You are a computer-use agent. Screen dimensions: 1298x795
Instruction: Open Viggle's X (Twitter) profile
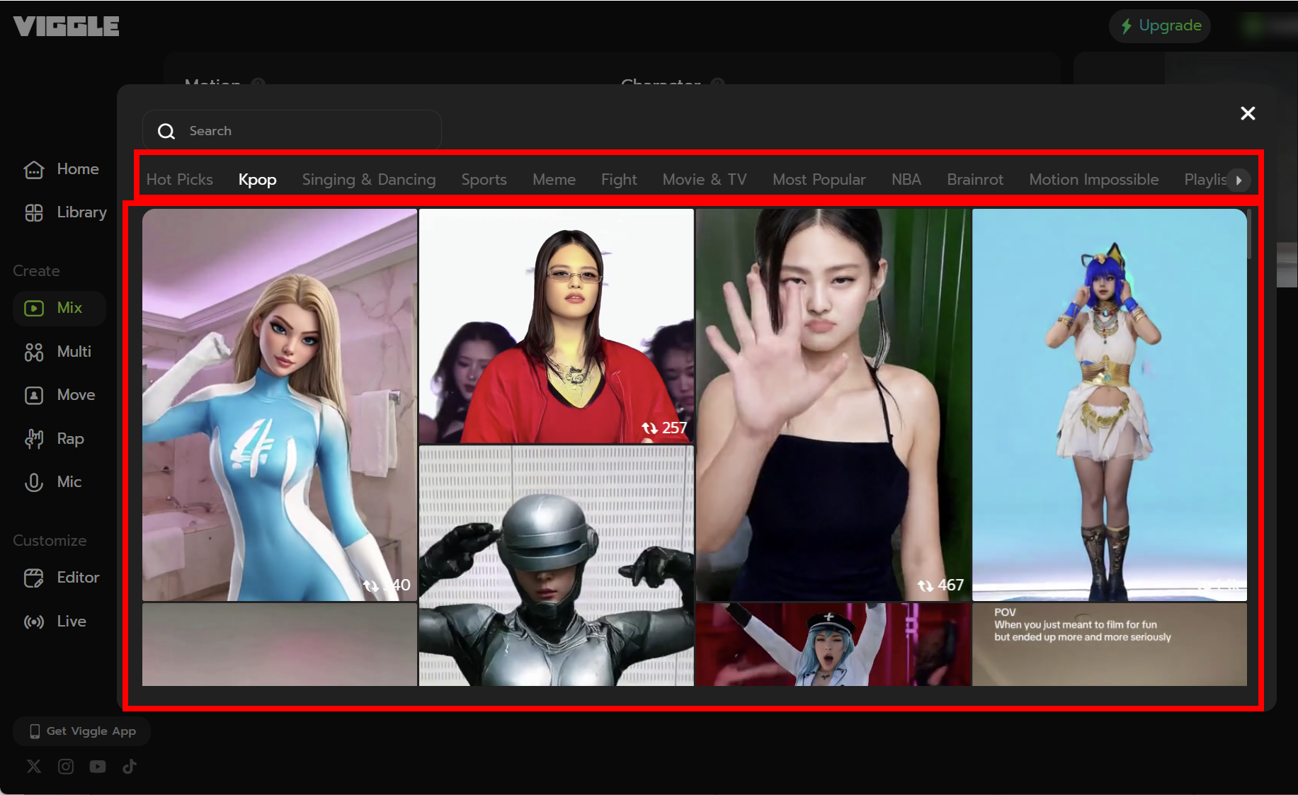pos(34,766)
